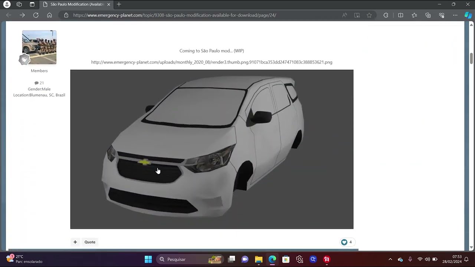Viewport: 475px width, 267px height.
Task: Click the reaction count 4
Action: (x=350, y=242)
